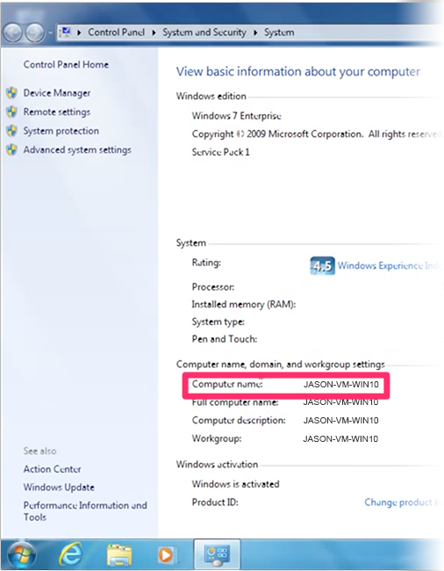Expand arrow after System and Security breadcrumb
Screen dimensions: 444x571
[x=255, y=33]
